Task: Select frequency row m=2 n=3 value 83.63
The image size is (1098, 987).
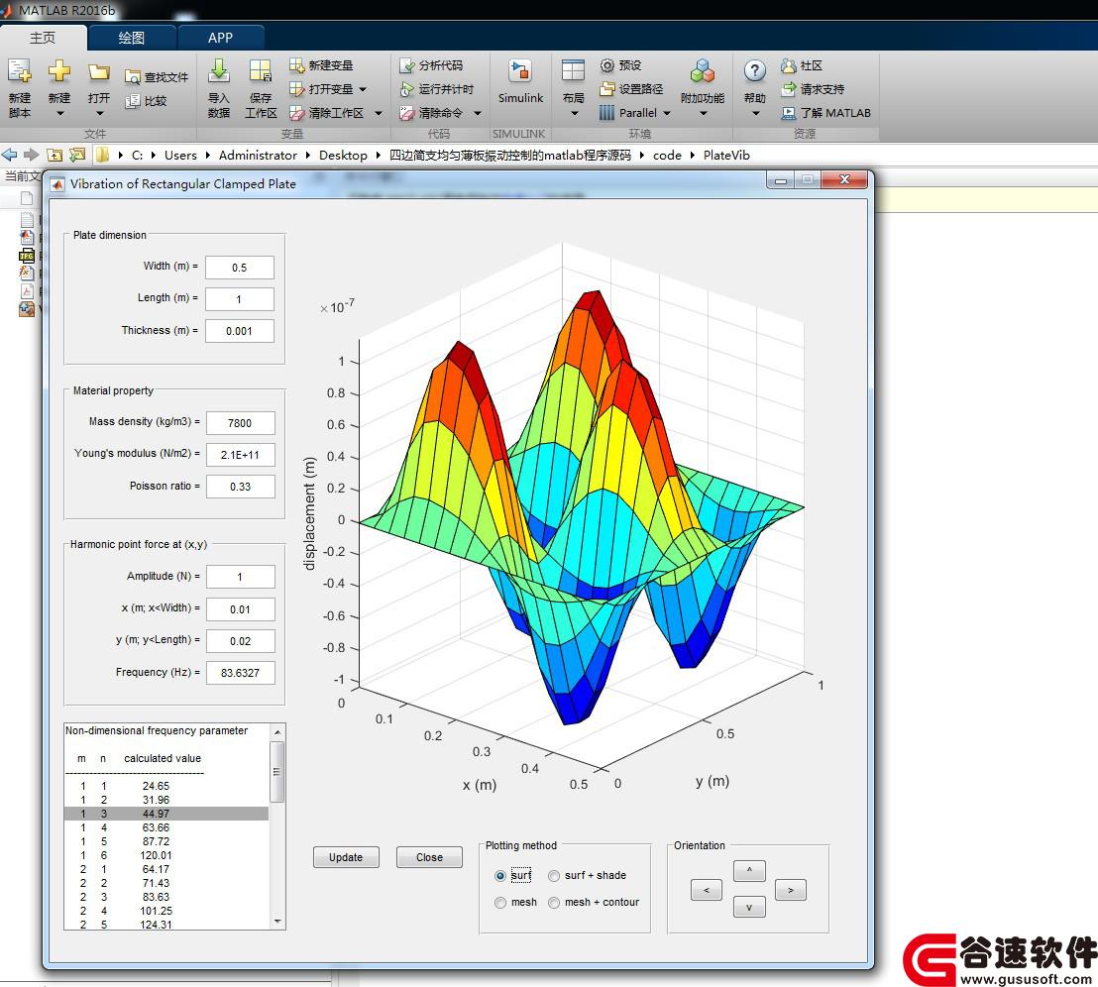Action: click(165, 897)
